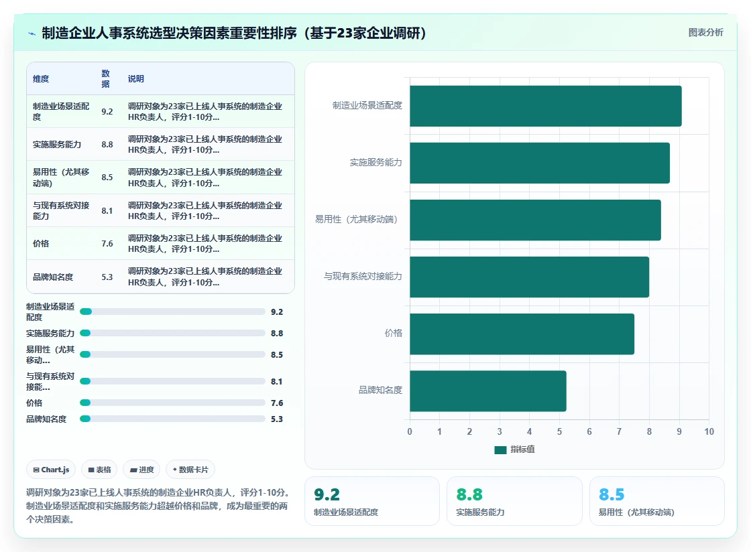The image size is (751, 552).
Task: Click the 价格 progress bar
Action: 172,403
